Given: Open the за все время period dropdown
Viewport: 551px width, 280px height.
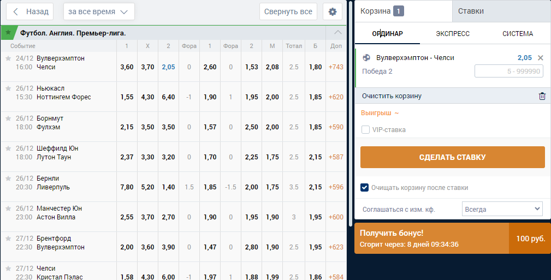Looking at the screenshot, I should tap(99, 11).
